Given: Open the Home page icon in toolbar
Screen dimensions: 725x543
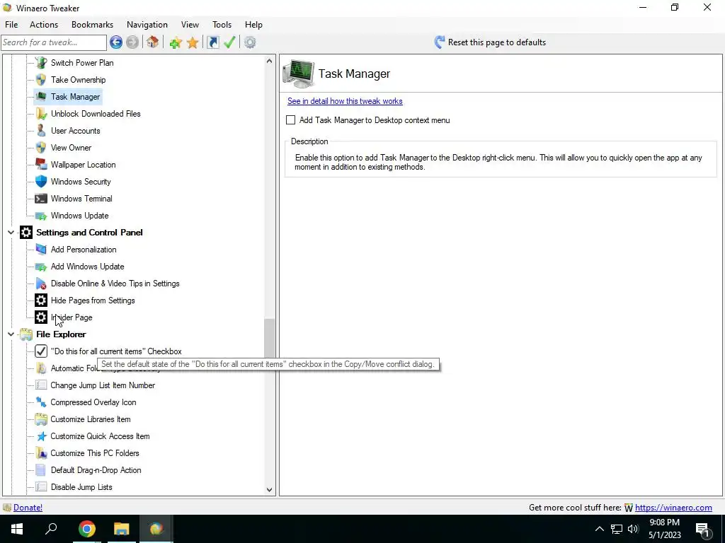Looking at the screenshot, I should [x=153, y=42].
